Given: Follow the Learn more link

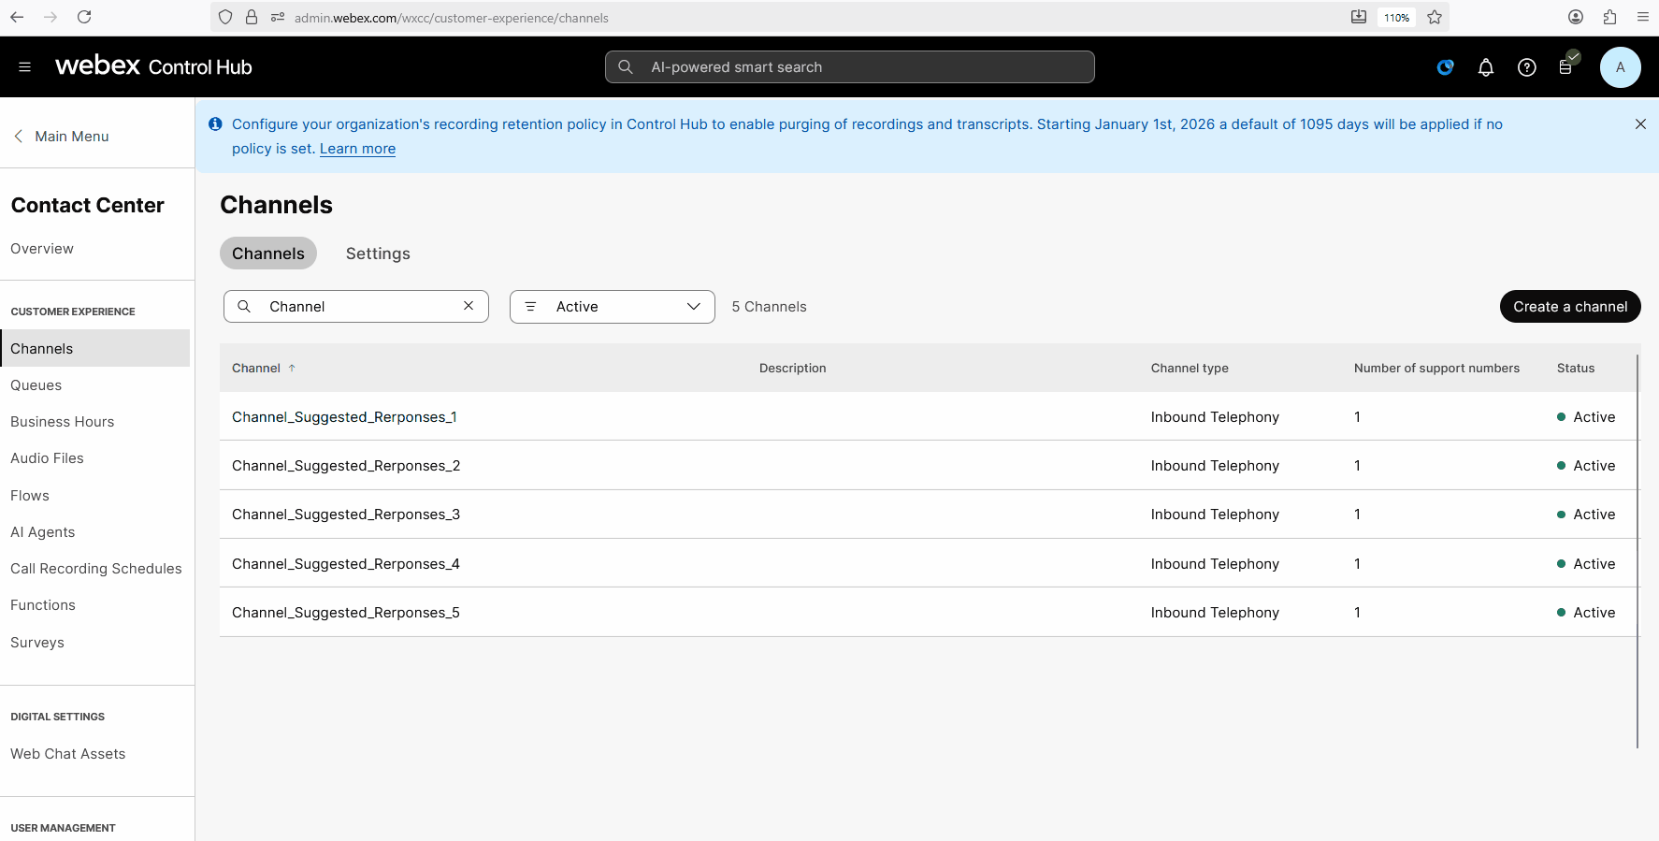Looking at the screenshot, I should (x=357, y=149).
